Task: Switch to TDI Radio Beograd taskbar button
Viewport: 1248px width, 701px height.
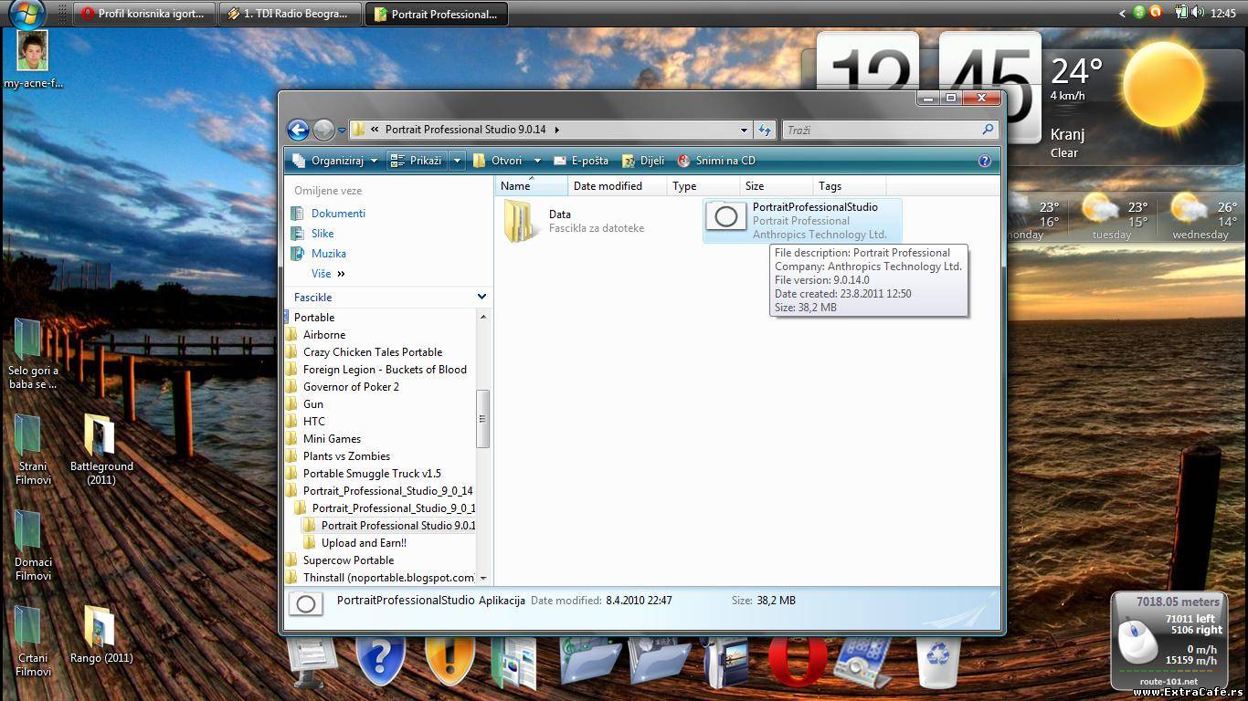Action: point(290,14)
